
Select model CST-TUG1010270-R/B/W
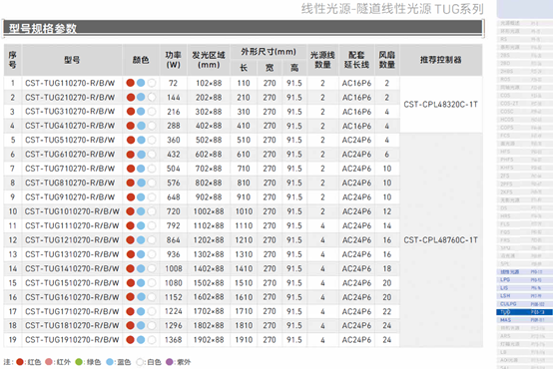[x=72, y=211]
